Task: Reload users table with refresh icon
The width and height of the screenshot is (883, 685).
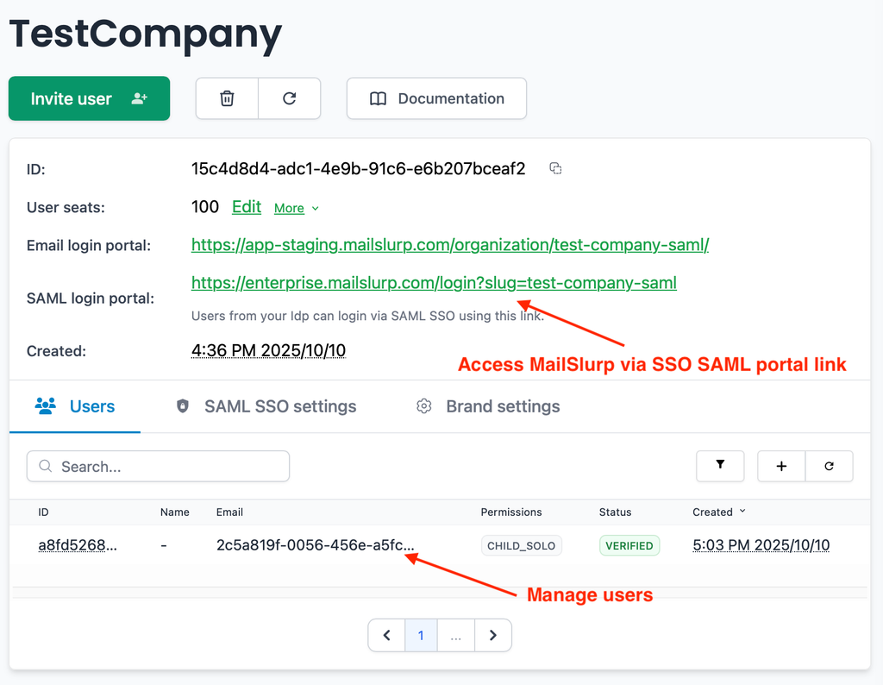Action: pyautogui.click(x=829, y=466)
